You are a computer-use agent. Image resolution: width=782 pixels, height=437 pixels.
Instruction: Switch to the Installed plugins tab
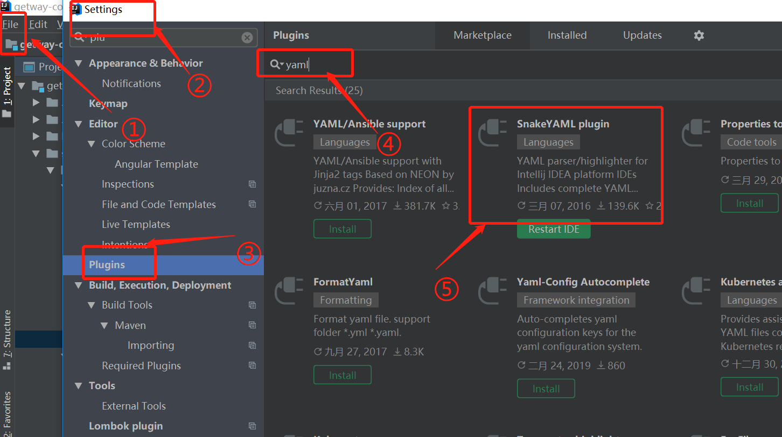click(567, 35)
